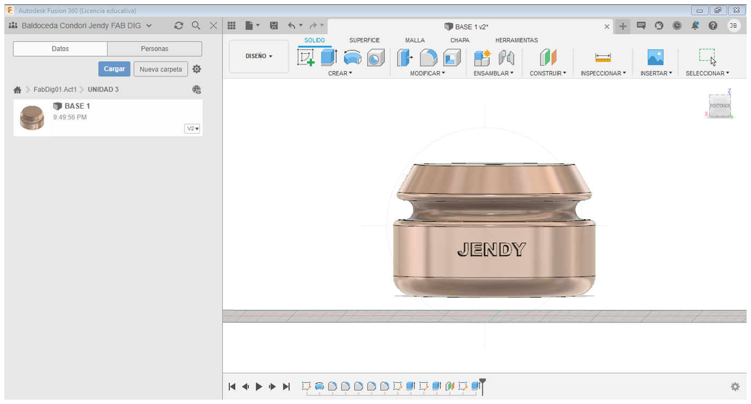Click the Joint tool icon
Image resolution: width=751 pixels, height=404 pixels.
[506, 57]
